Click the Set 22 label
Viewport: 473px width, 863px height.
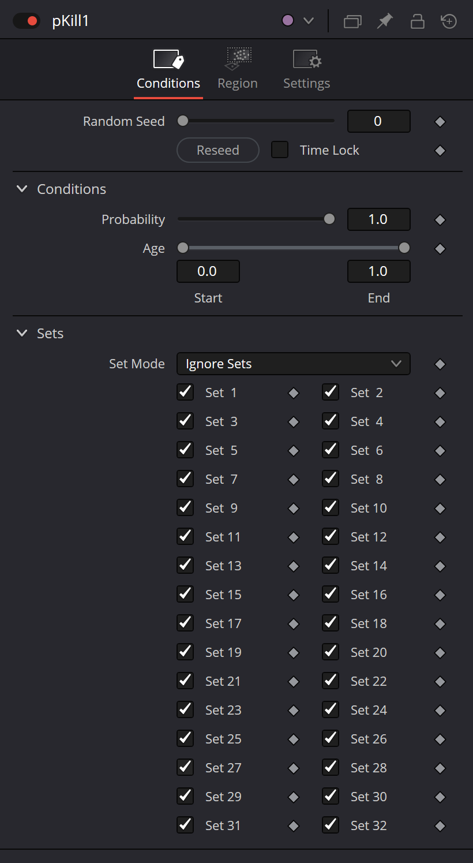(x=369, y=681)
